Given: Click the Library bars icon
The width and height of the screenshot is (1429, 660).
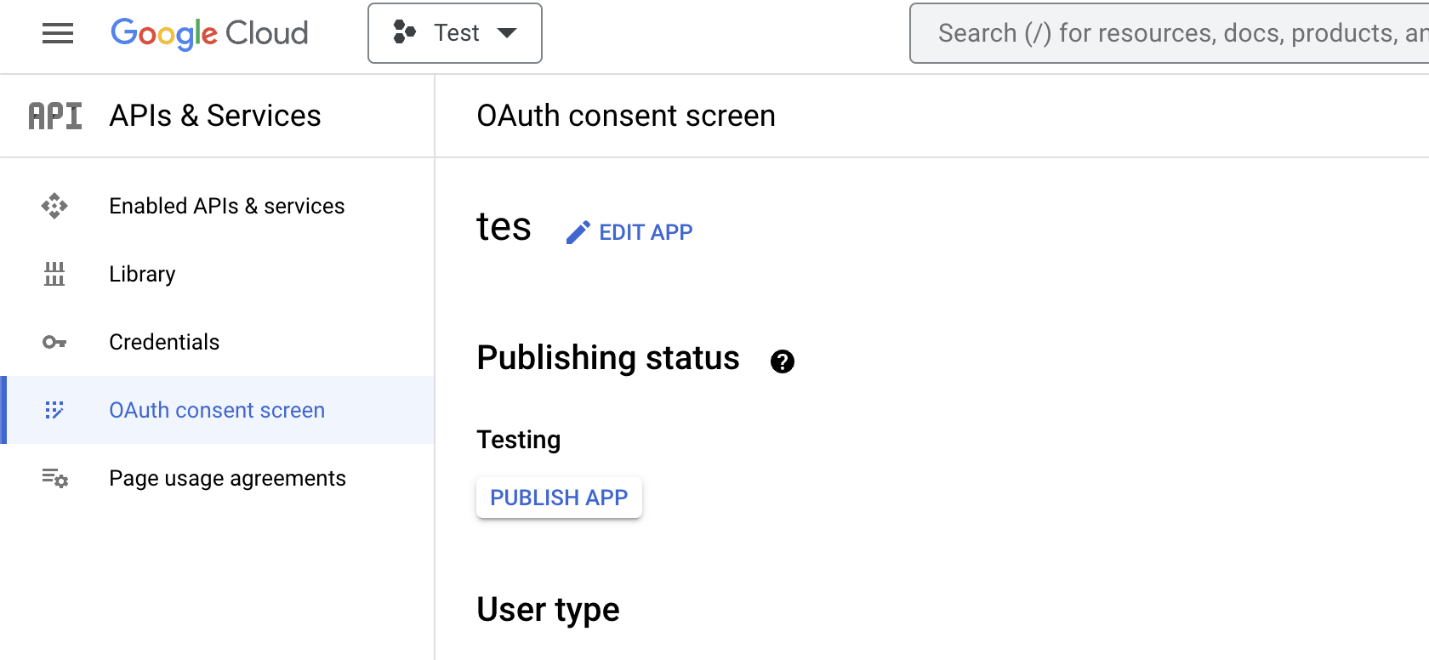Looking at the screenshot, I should (54, 274).
